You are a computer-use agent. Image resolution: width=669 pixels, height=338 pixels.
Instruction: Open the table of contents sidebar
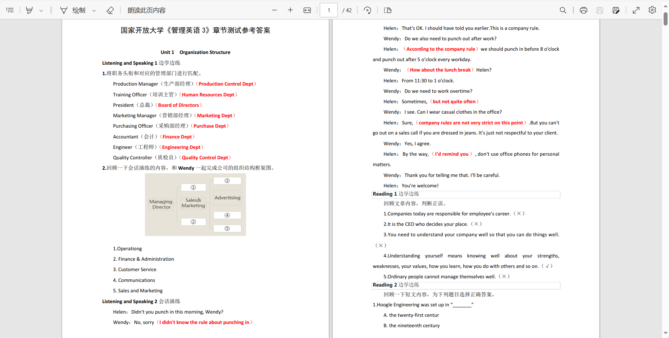(10, 10)
